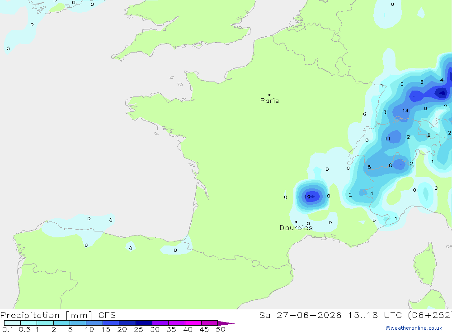Click the '0.1' legend scale label
This screenshot has width=452, height=332.
click(x=8, y=329)
